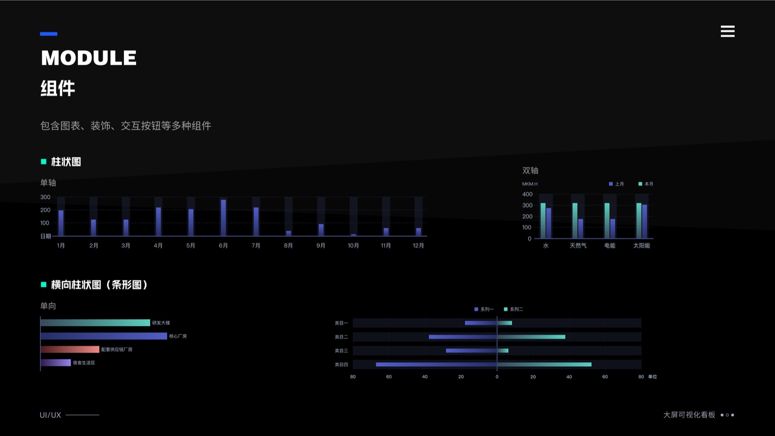Screen dimensions: 775x436
Task: Click the teal square beside 横向柱状图 heading
Action: coord(44,285)
